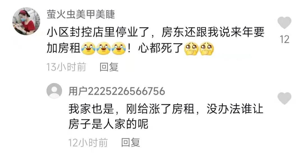Select the 13小时前 timestamp
The height and width of the screenshot is (157, 303).
(x=66, y=67)
